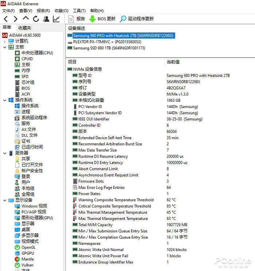Switch to the 菜单 tab
The image size is (255, 271).
(7, 27)
